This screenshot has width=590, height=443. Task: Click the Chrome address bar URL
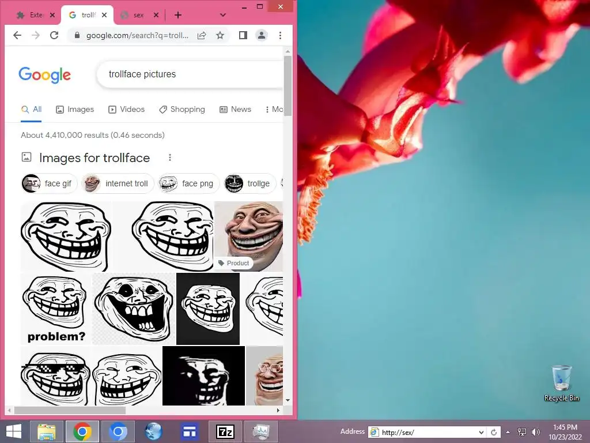coord(137,35)
